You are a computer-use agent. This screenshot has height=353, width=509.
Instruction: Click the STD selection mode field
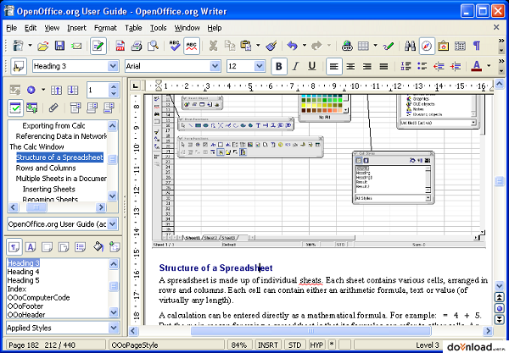(x=294, y=345)
